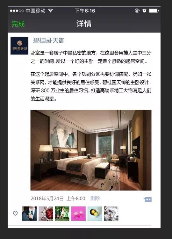The width and height of the screenshot is (172, 239).
Task: Tap the 中国移动 signal strength dots
Action: [17, 11]
